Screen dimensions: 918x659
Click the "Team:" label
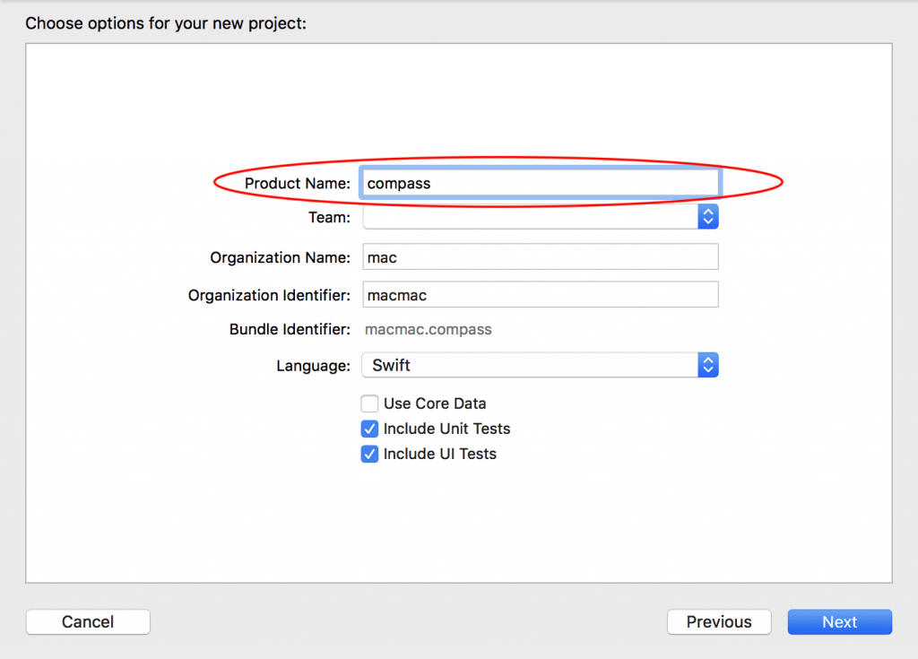(x=329, y=217)
